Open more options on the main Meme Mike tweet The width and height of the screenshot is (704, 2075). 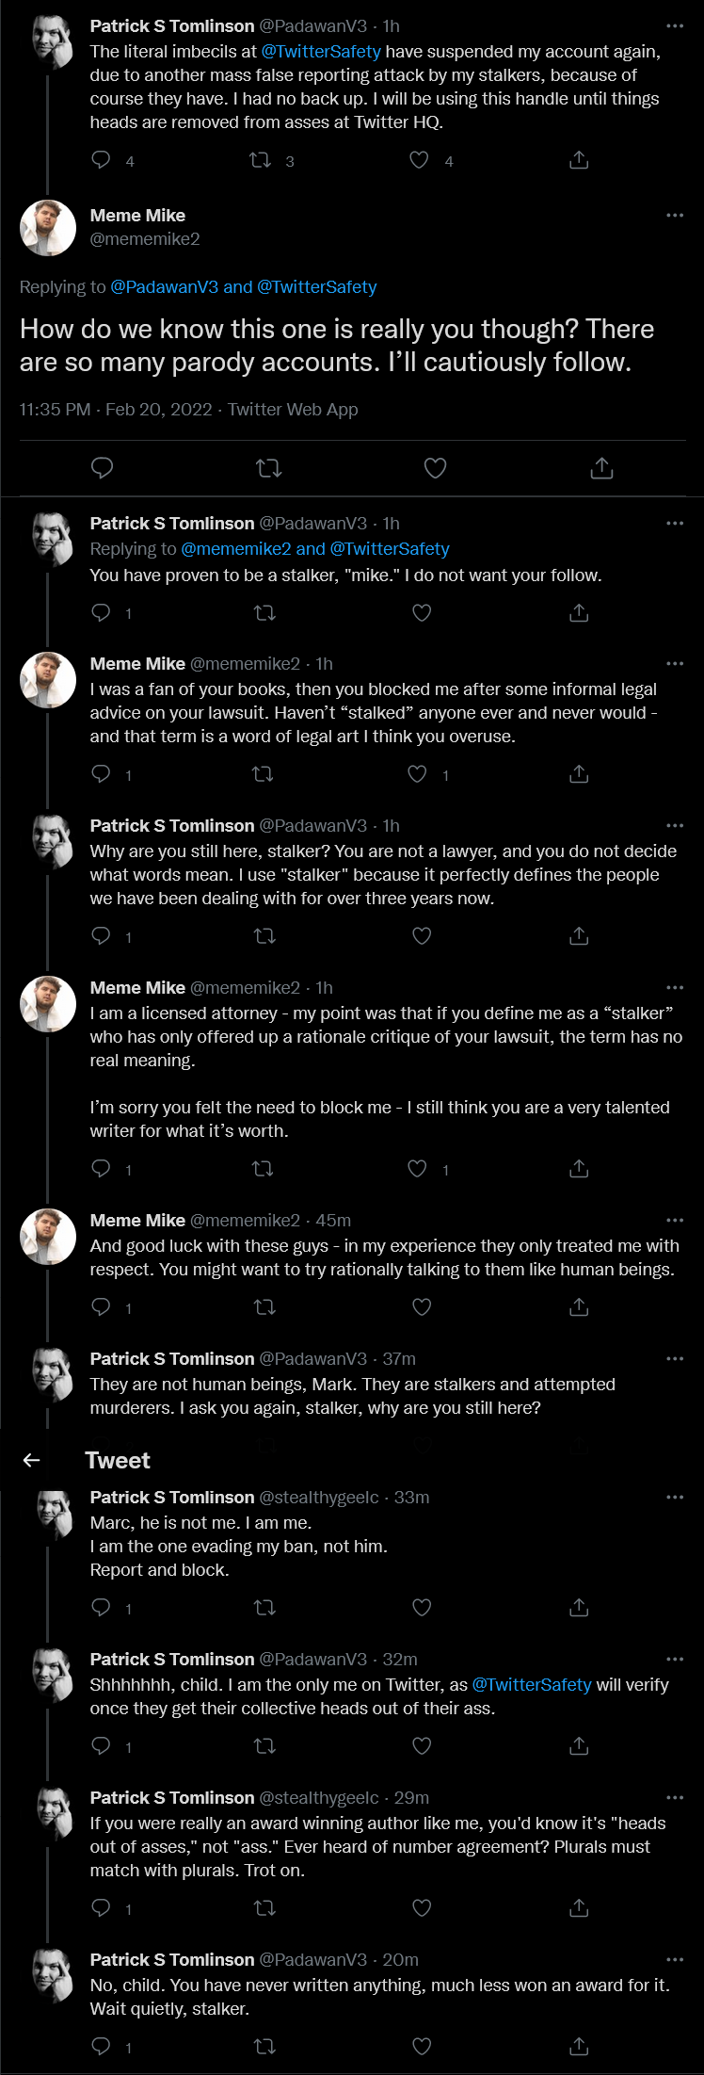pyautogui.click(x=675, y=216)
